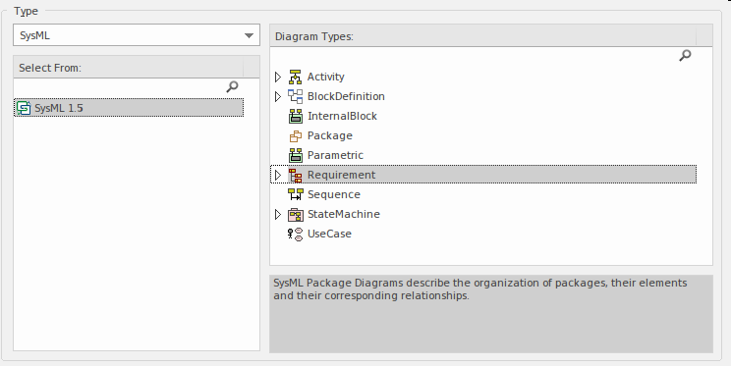Expand the StateMachine tree node
Image resolution: width=731 pixels, height=366 pixels.
tap(278, 214)
